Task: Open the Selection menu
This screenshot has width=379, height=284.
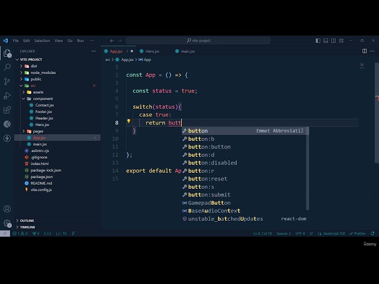Action: coord(42,41)
